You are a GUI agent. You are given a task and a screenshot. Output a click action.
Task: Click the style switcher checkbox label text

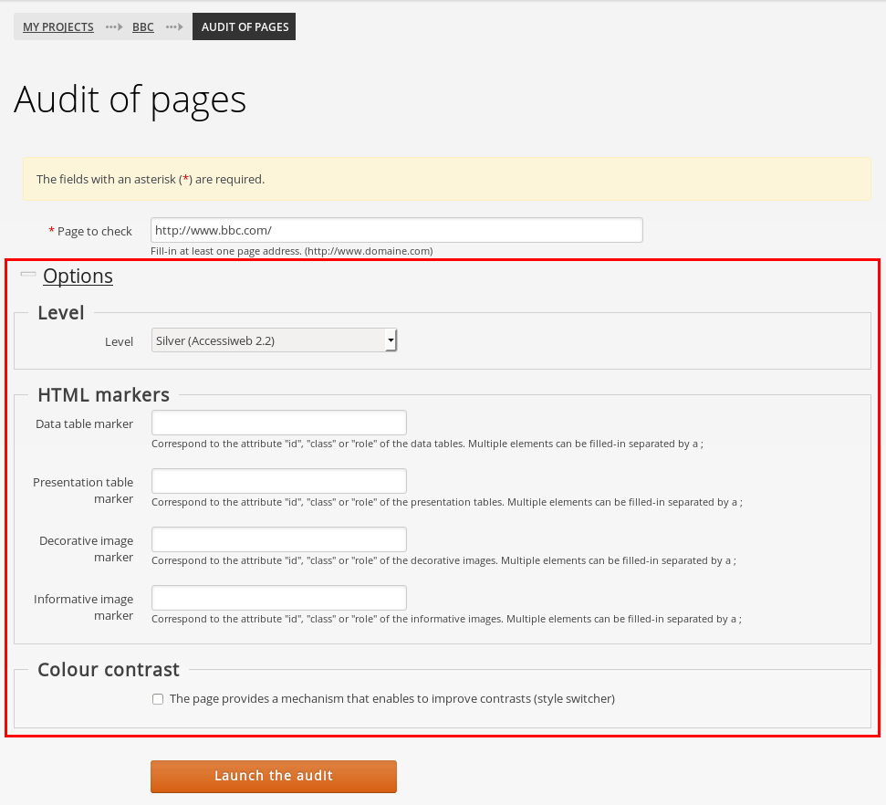[392, 699]
